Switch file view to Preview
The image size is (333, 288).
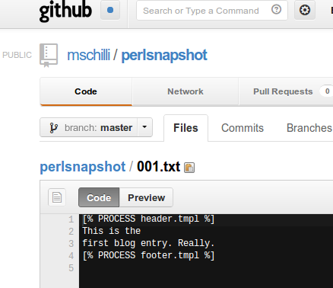(146, 197)
